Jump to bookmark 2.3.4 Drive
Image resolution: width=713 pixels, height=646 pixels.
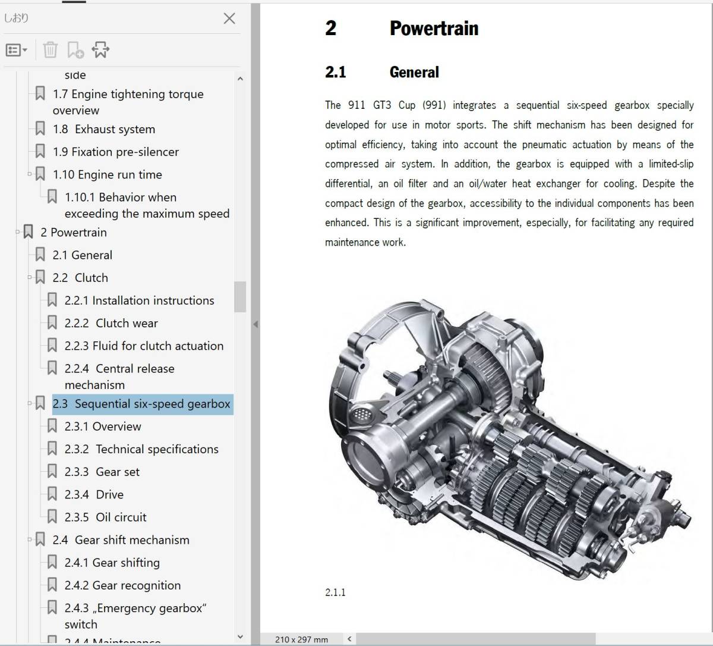(94, 494)
